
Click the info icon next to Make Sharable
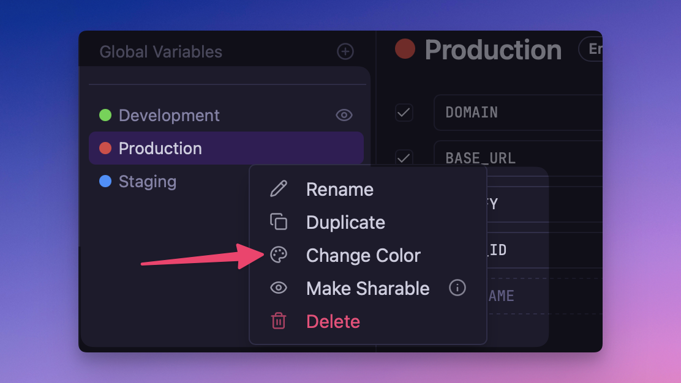(457, 288)
